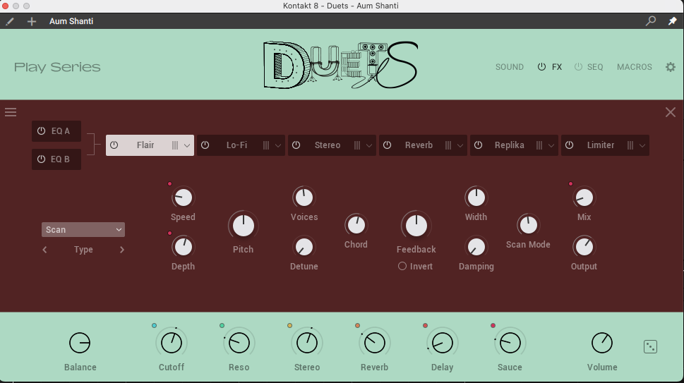This screenshot has width=684, height=383.
Task: Click the red macro dot beside Delay
Action: (x=426, y=325)
